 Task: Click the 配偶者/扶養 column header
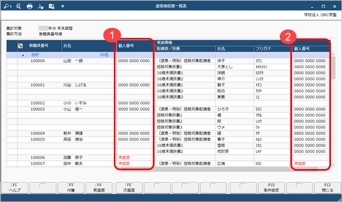168,48
